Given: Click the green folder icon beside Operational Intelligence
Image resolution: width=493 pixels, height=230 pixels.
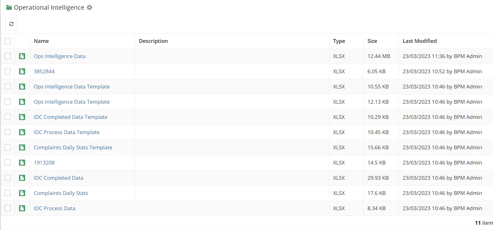Looking at the screenshot, I should [9, 7].
